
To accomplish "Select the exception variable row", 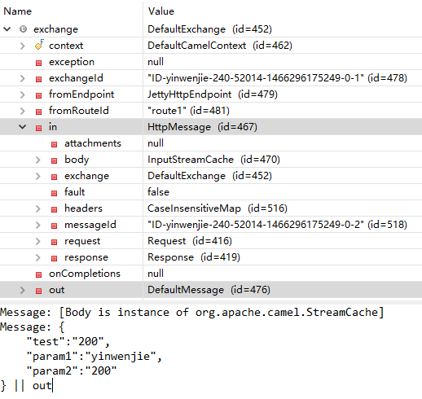I will (x=211, y=62).
